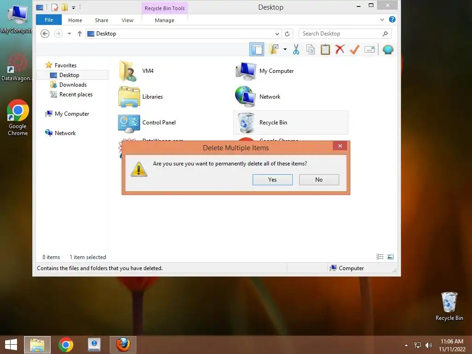
Task: Collapse the ribbon with the chevron
Action: click(x=382, y=19)
